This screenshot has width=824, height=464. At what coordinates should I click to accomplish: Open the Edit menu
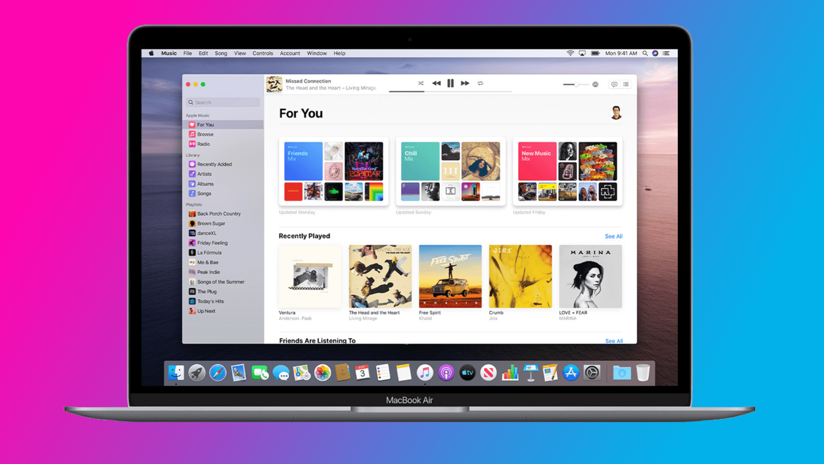[203, 53]
